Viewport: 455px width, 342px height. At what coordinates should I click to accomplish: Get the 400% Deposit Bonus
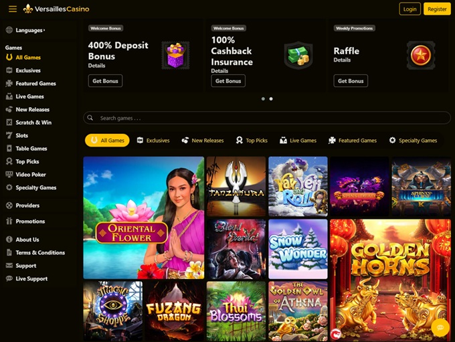coord(105,81)
